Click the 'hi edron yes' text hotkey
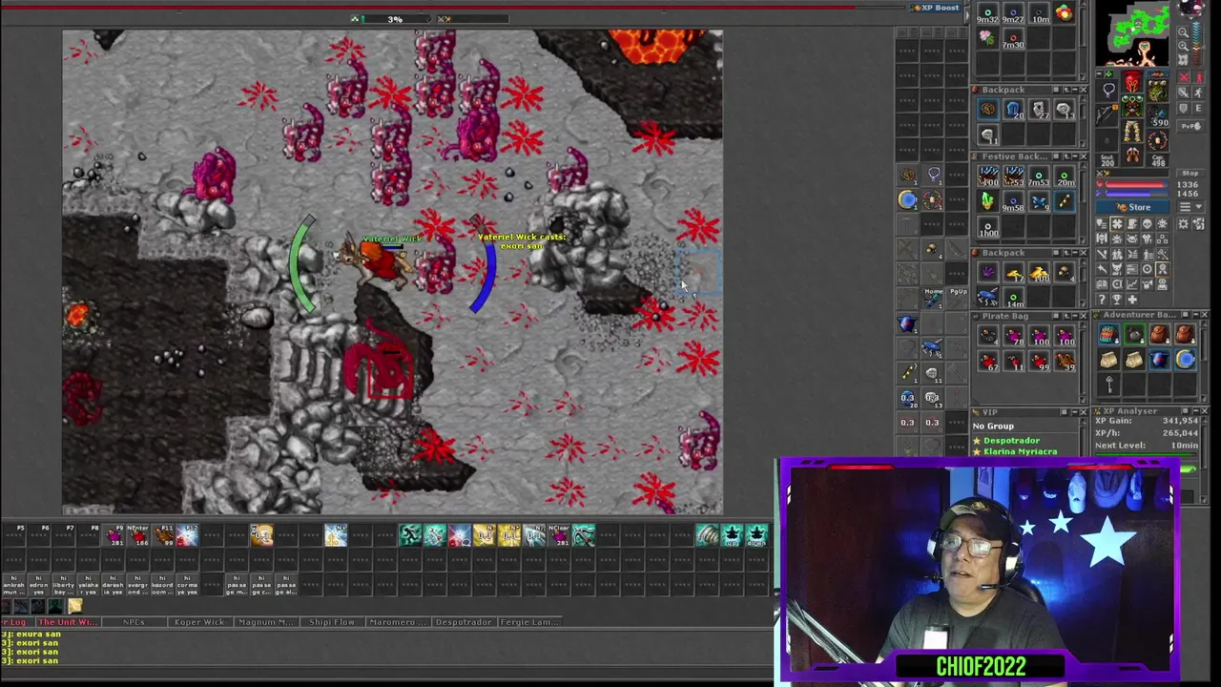Viewport: 1221px width, 687px height. tap(38, 584)
